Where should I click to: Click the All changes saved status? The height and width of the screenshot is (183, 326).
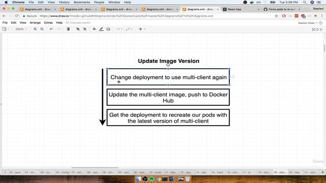(78, 22)
